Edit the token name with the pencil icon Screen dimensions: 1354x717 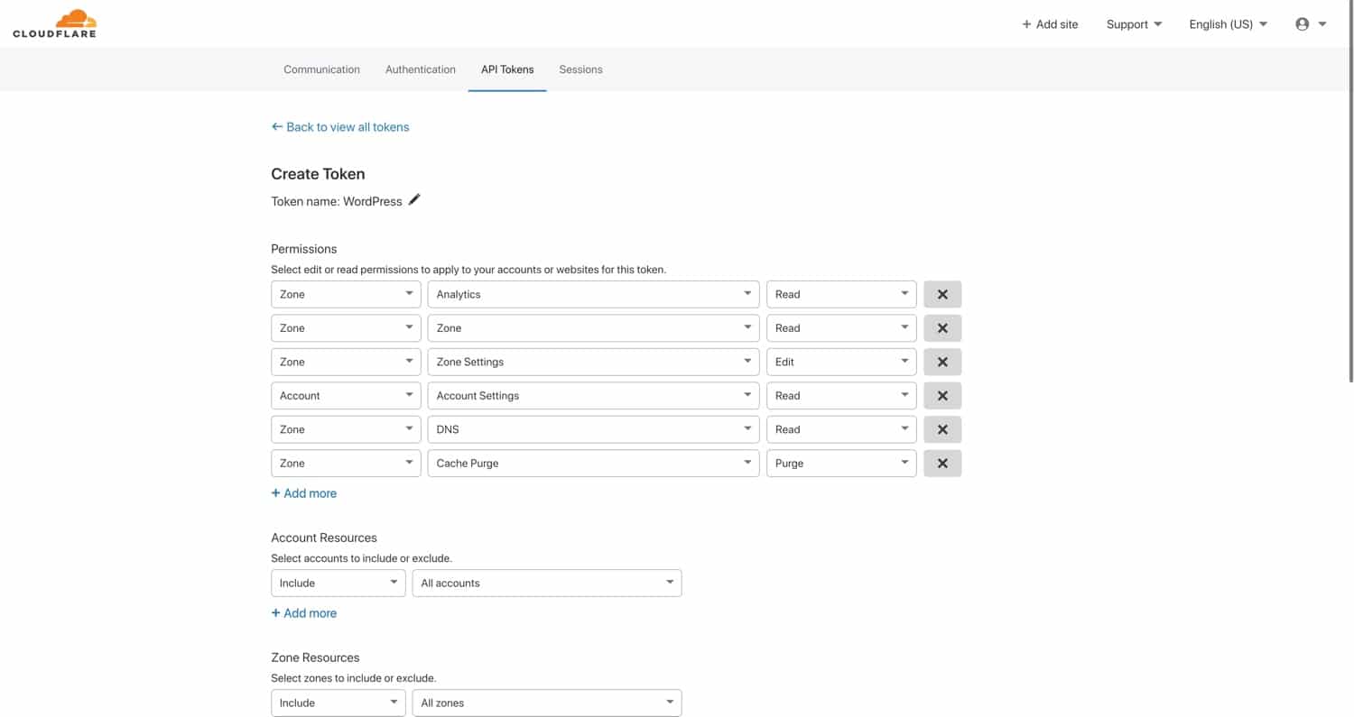tap(414, 200)
